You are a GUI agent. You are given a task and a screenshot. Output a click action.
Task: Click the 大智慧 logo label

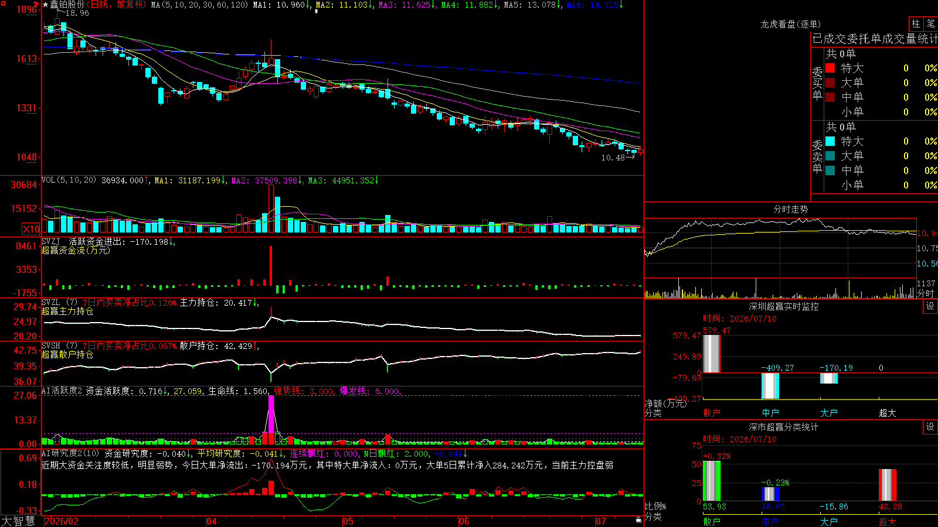(x=18, y=521)
